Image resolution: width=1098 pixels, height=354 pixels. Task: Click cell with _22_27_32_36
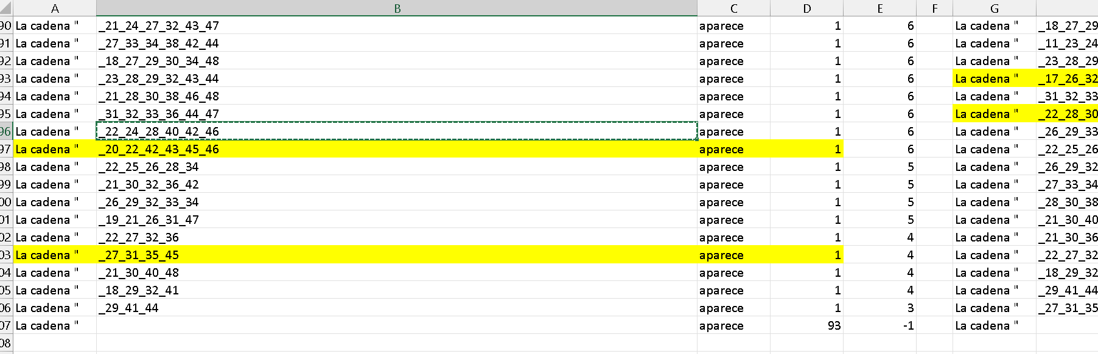coord(397,237)
